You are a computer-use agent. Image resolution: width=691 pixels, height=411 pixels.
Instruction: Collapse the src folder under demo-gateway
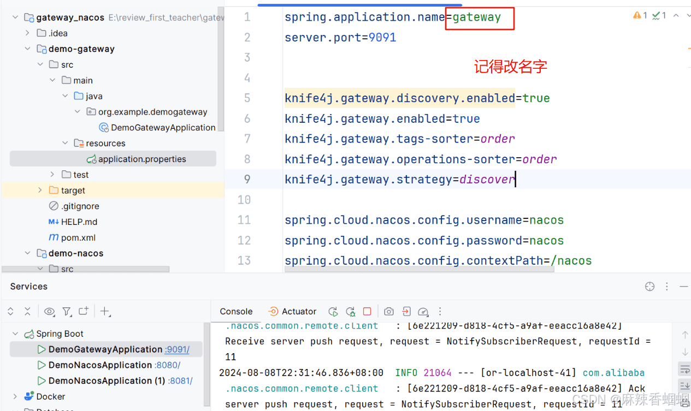[40, 65]
